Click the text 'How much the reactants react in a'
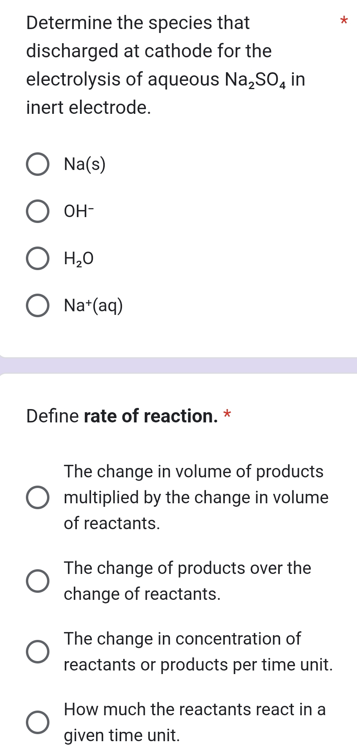The width and height of the screenshot is (357, 751). [195, 709]
